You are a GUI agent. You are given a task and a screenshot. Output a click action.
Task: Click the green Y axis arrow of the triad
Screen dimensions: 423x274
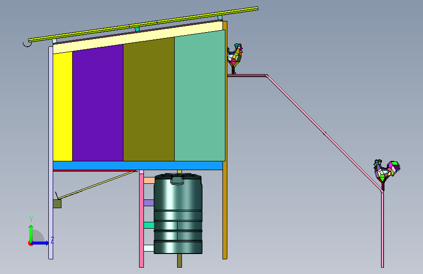pyautogui.click(x=31, y=233)
